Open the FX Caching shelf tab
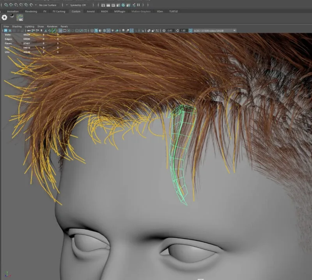The image size is (312, 280). coord(59,12)
